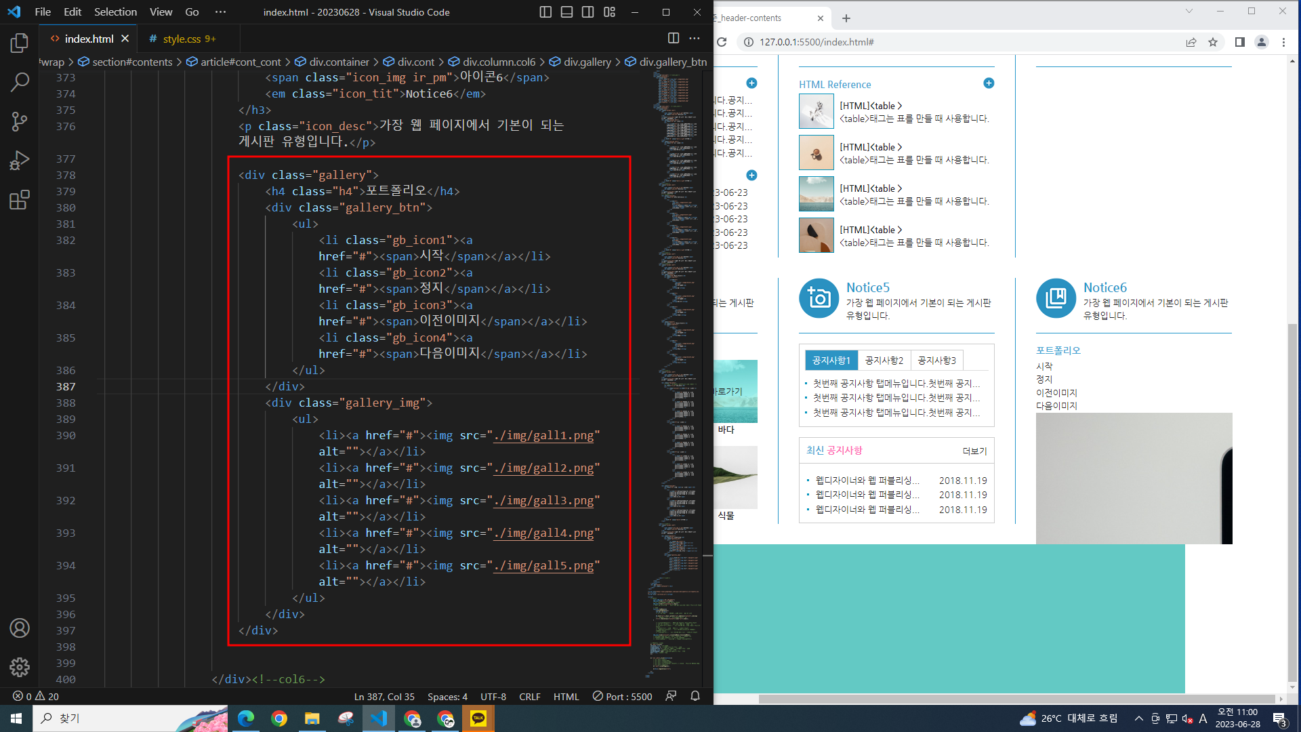Screen dimensions: 1301x732
Task: Open the Run and Debug view
Action: coord(20,161)
